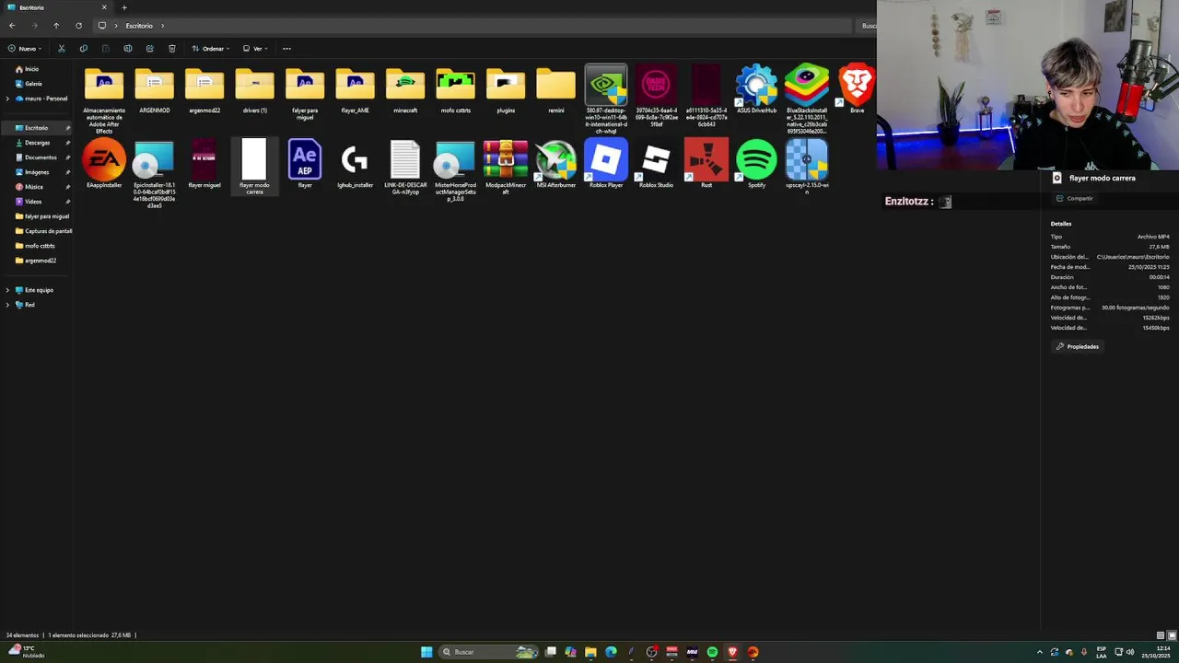Select the ARGENMOD folder
The image size is (1179, 663).
coord(154,89)
